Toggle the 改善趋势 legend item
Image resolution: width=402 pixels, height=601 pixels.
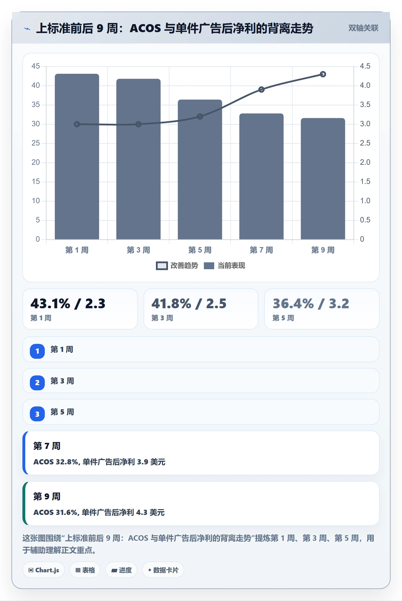[177, 266]
